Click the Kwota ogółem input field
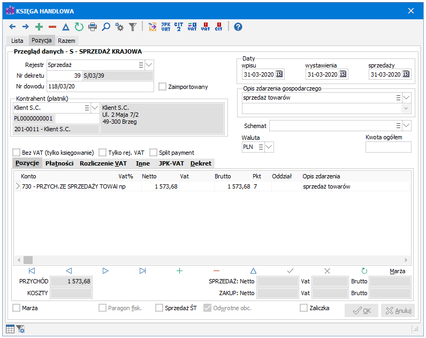The image size is (426, 338). pyautogui.click(x=389, y=147)
